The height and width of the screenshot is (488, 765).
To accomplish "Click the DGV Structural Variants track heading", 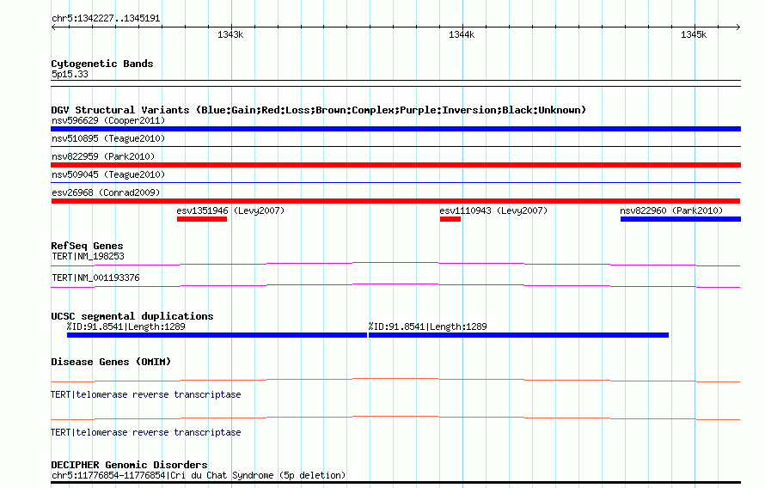I will (319, 110).
